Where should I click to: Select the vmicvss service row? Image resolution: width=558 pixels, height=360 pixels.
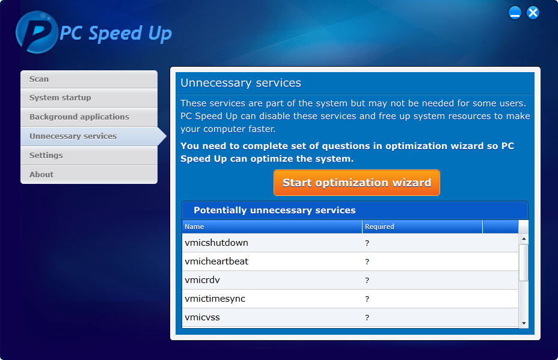[350, 317]
